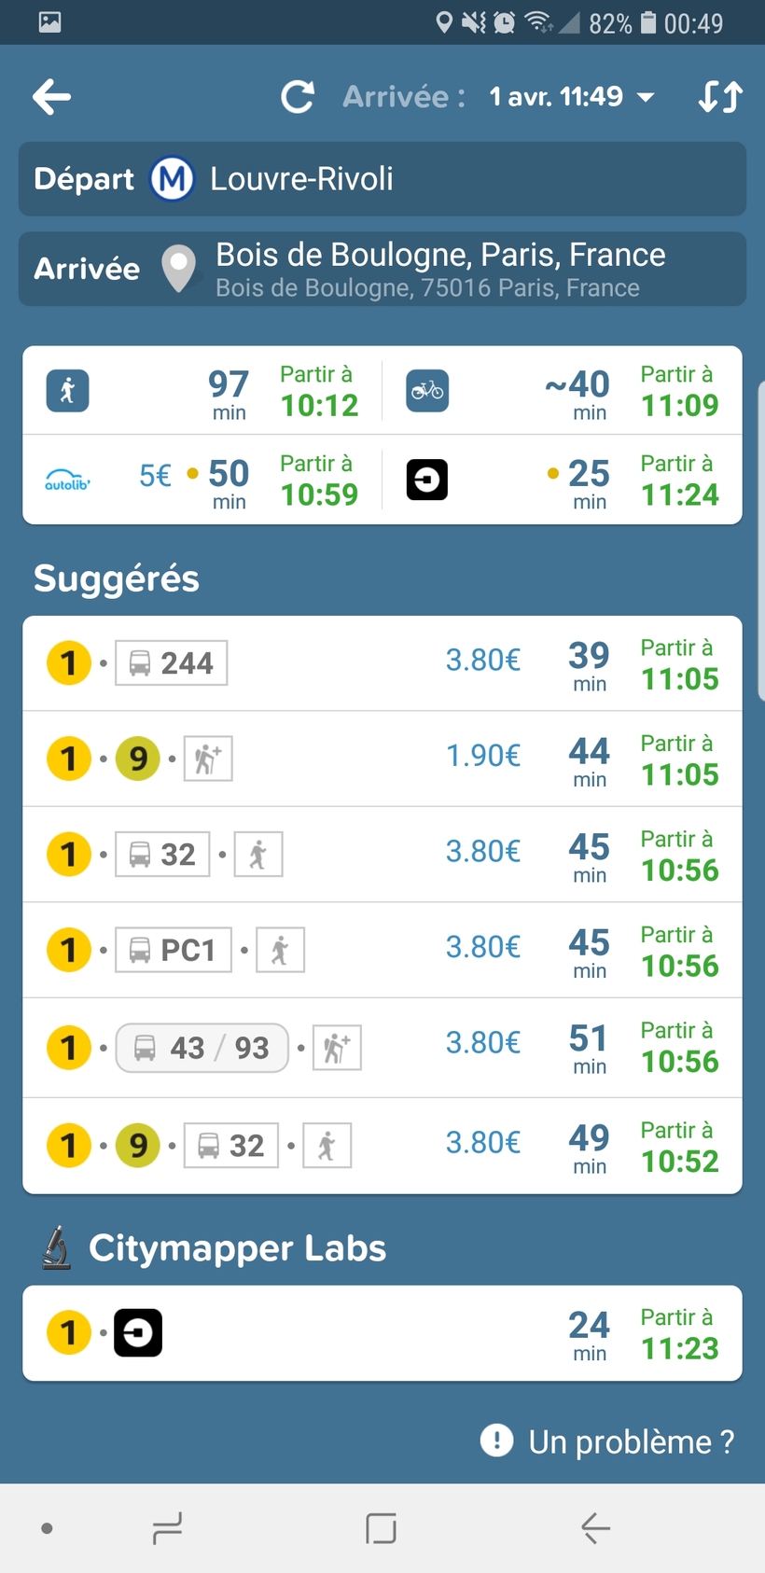
Task: Swap departure and arrival locations
Action: [720, 97]
